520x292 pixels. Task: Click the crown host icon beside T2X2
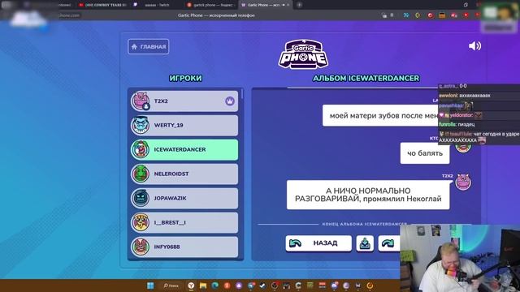pos(230,101)
